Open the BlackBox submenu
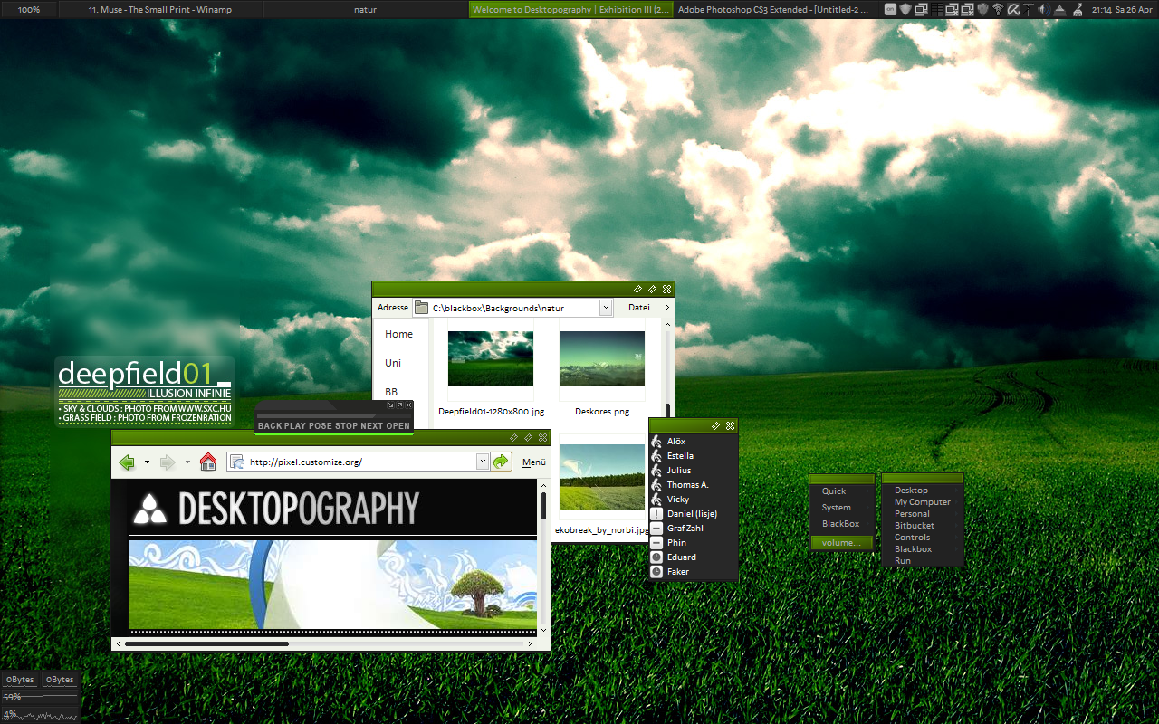1159x724 pixels. point(842,524)
